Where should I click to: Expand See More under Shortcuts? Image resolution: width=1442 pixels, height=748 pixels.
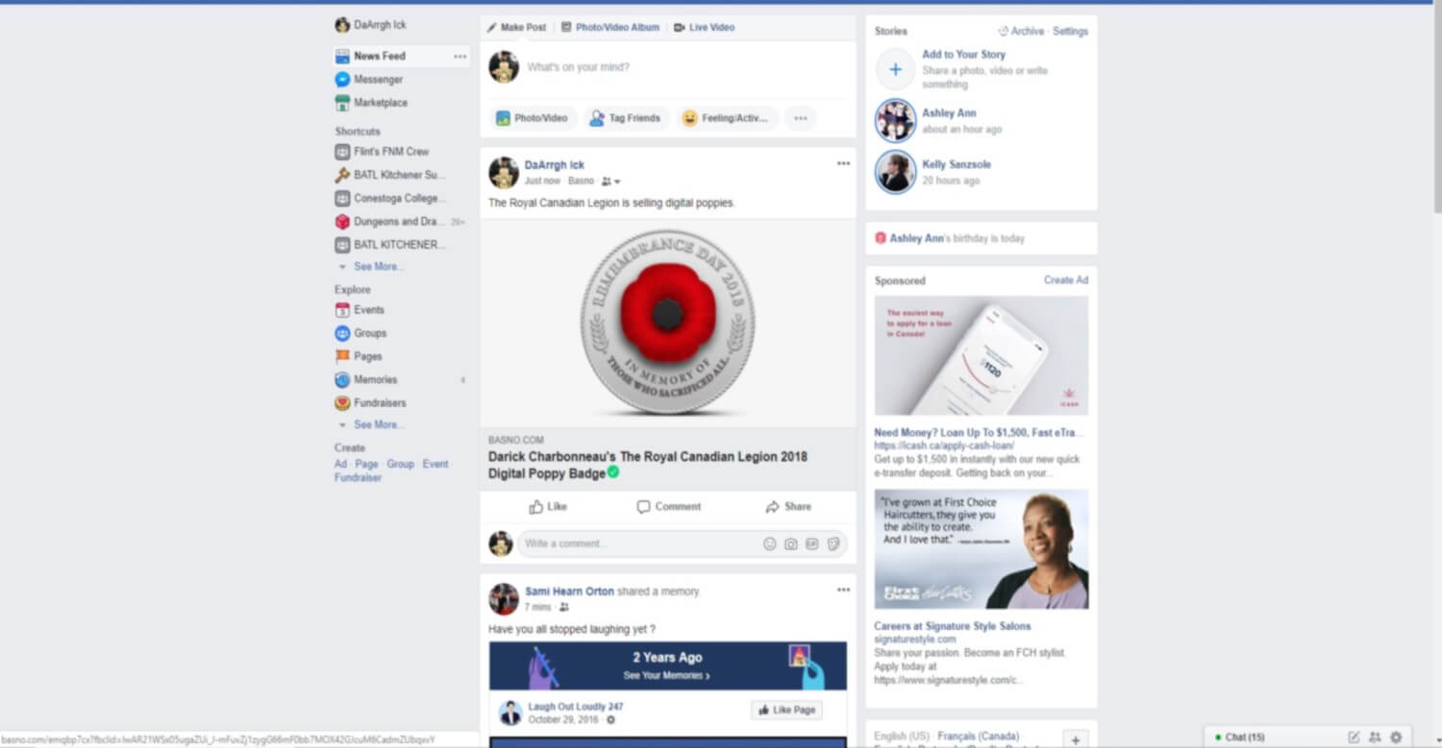click(x=379, y=267)
